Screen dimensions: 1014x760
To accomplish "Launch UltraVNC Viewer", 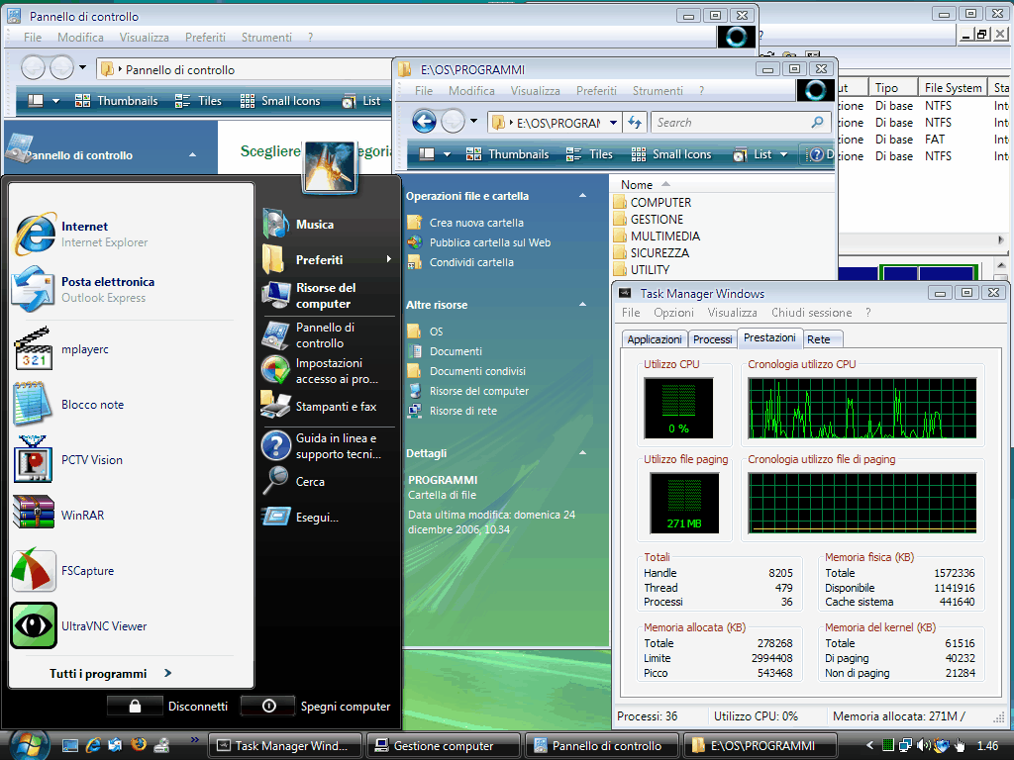I will 79,626.
